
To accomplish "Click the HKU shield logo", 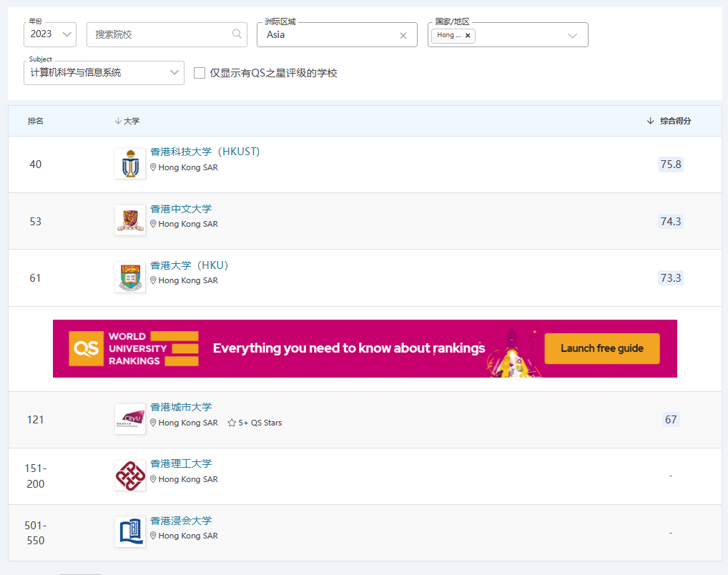I will 130,277.
